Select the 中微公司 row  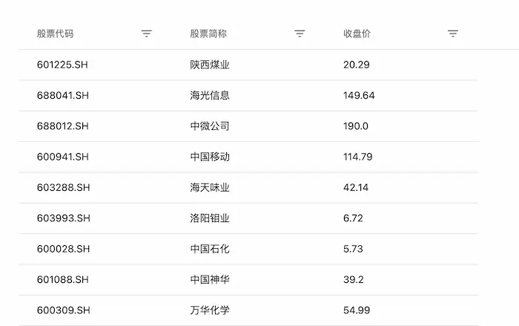pyautogui.click(x=210, y=126)
